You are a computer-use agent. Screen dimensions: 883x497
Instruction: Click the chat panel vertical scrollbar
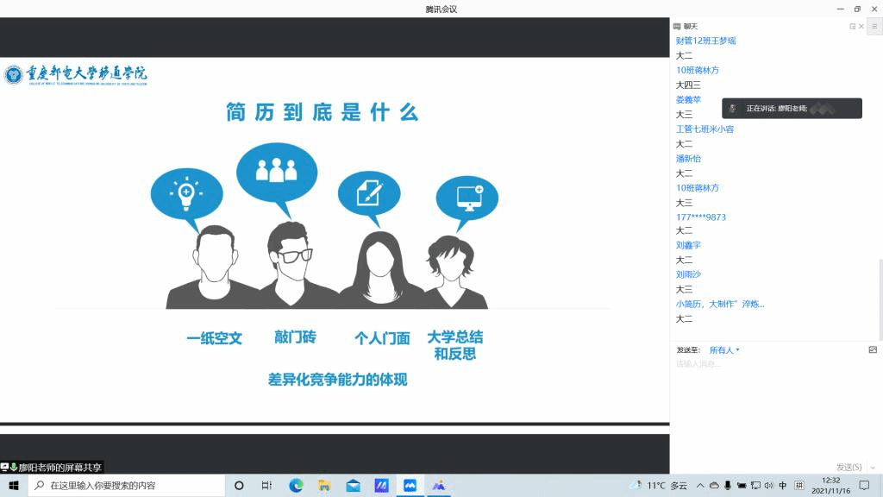[x=880, y=298]
